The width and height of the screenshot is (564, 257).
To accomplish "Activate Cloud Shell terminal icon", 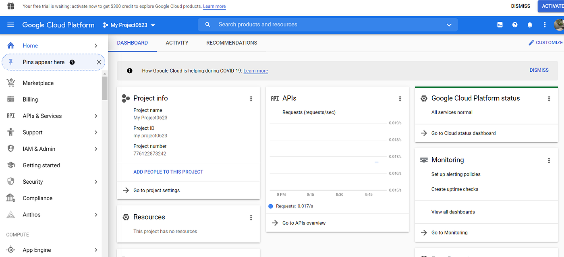I will pos(500,25).
